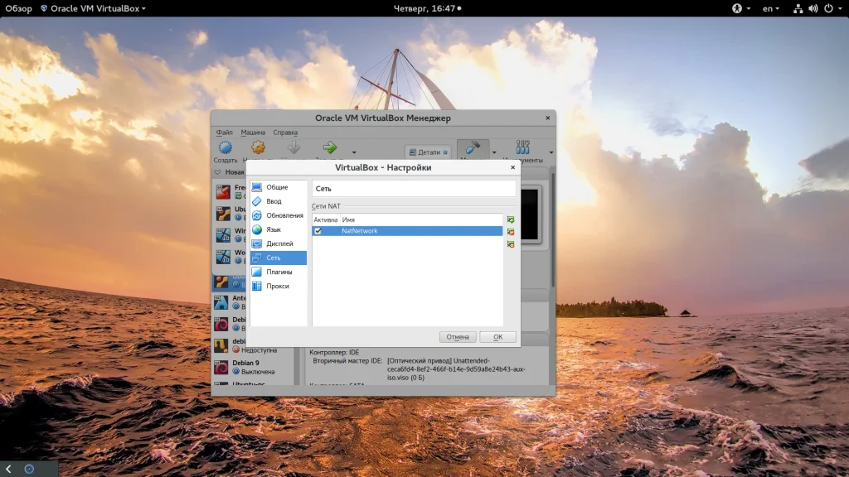
Task: Open the Плагины settings page
Action: pos(279,272)
